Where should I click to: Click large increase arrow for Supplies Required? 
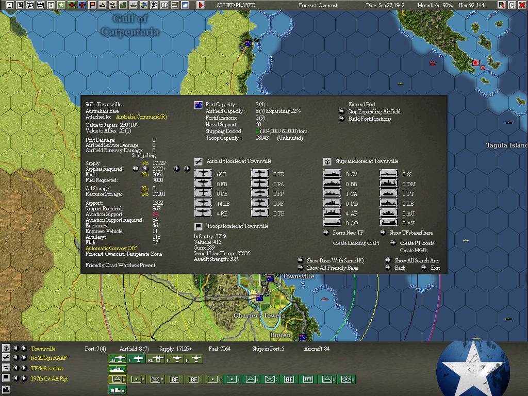(187, 169)
